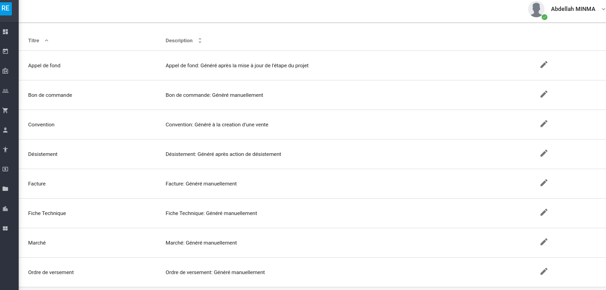The image size is (606, 290).
Task: Open the dashboard icon in the sidebar
Action: tap(5, 32)
